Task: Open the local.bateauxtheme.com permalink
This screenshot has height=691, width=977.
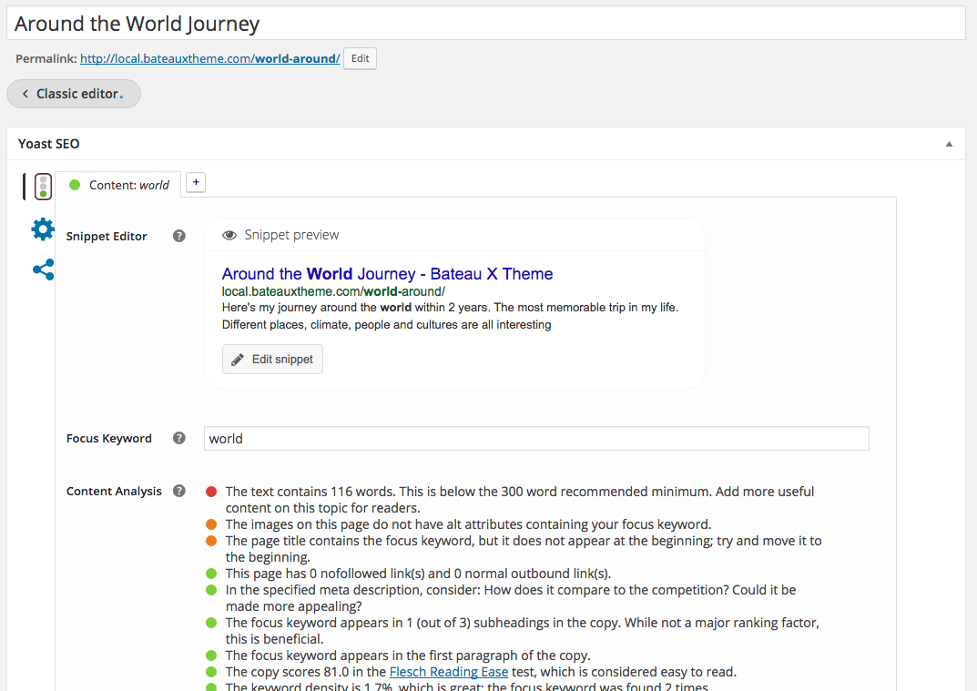Action: tap(210, 58)
